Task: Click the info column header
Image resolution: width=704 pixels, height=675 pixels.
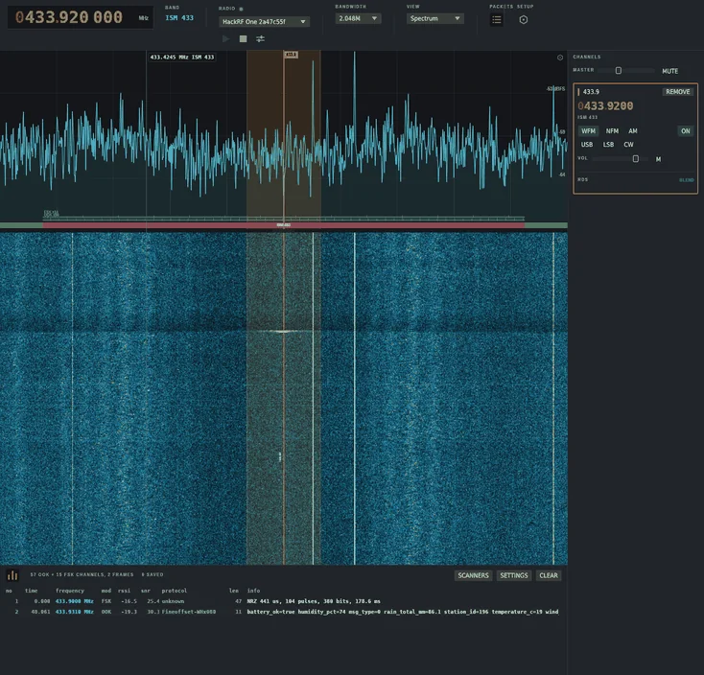Action: coord(253,591)
